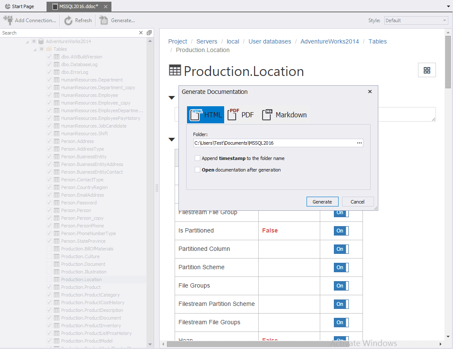
Task: Toggle the Is Partitioned On switch
Action: point(341,231)
